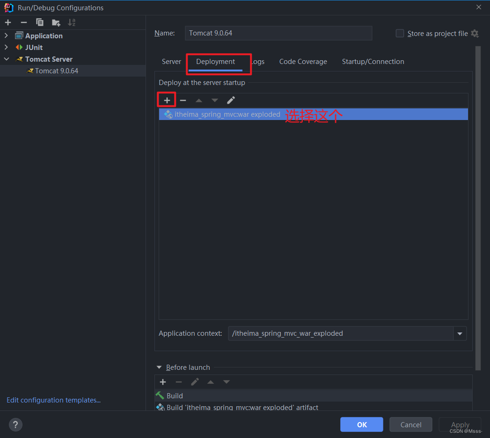The height and width of the screenshot is (438, 490).
Task: Click inside the Name input field
Action: pos(278,33)
